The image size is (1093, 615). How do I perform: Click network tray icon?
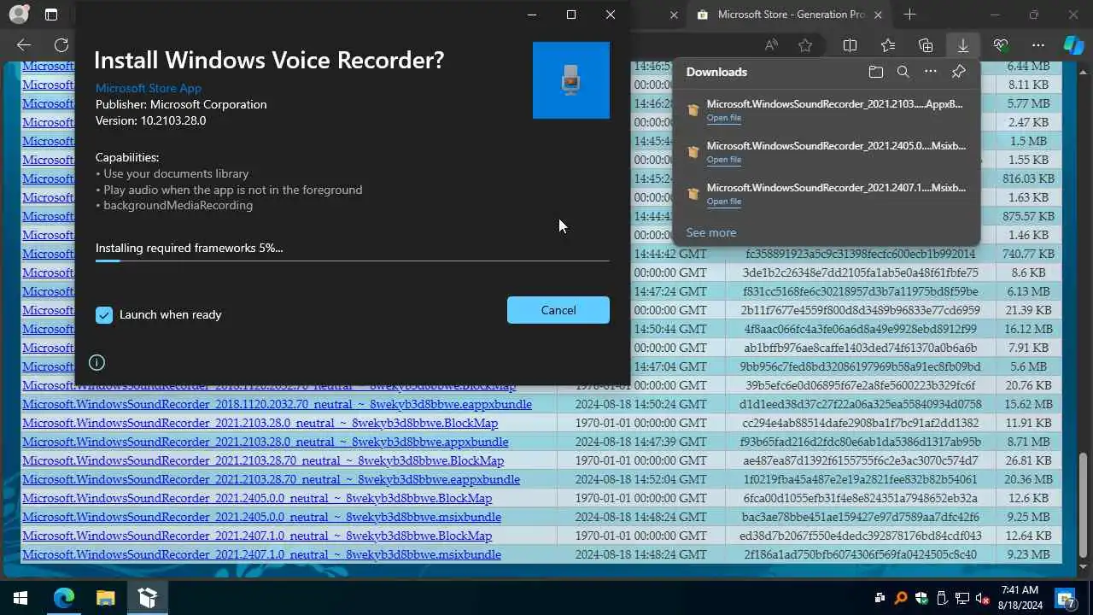click(961, 598)
